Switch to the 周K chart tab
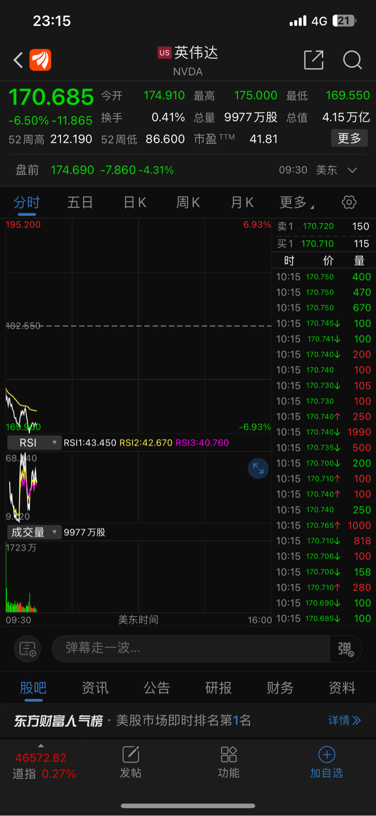376x816 pixels. [x=188, y=202]
